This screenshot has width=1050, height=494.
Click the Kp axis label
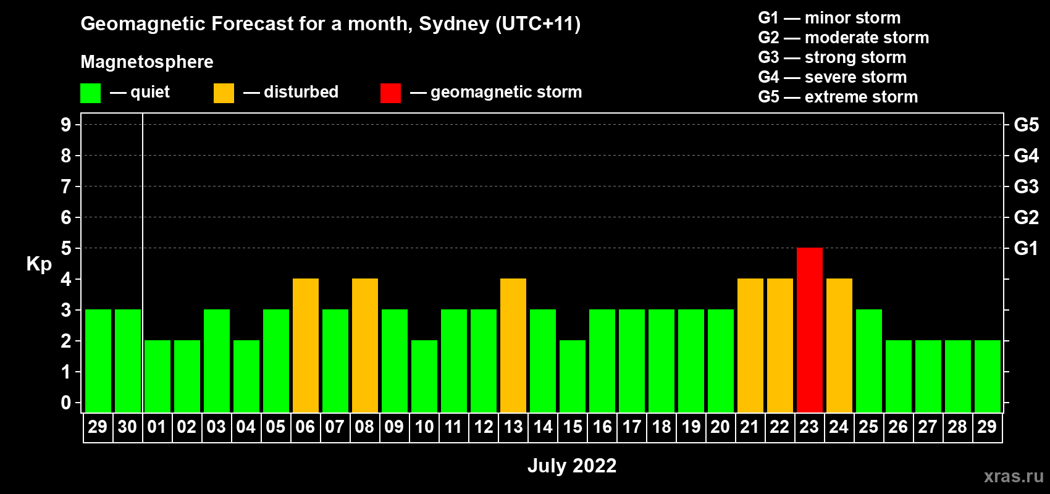click(x=39, y=264)
